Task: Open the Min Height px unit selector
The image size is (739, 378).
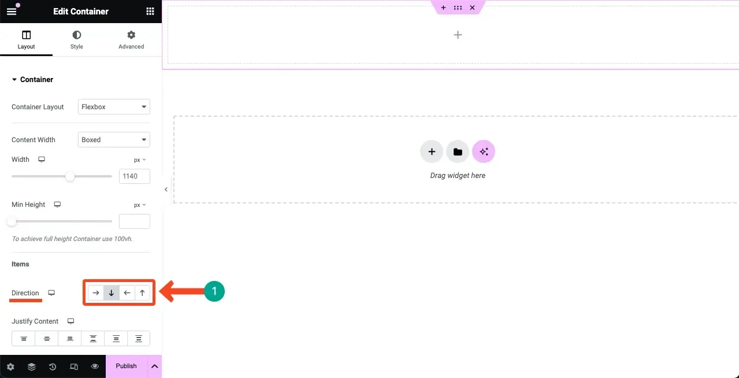Action: (x=140, y=205)
